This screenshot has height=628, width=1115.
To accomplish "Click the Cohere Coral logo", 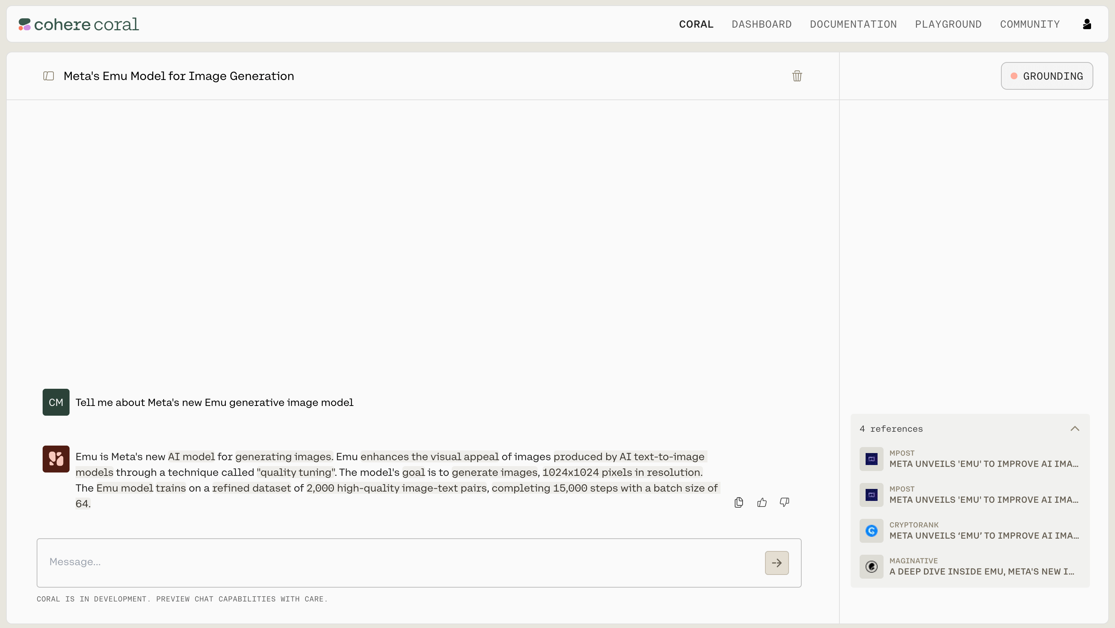I will click(79, 24).
